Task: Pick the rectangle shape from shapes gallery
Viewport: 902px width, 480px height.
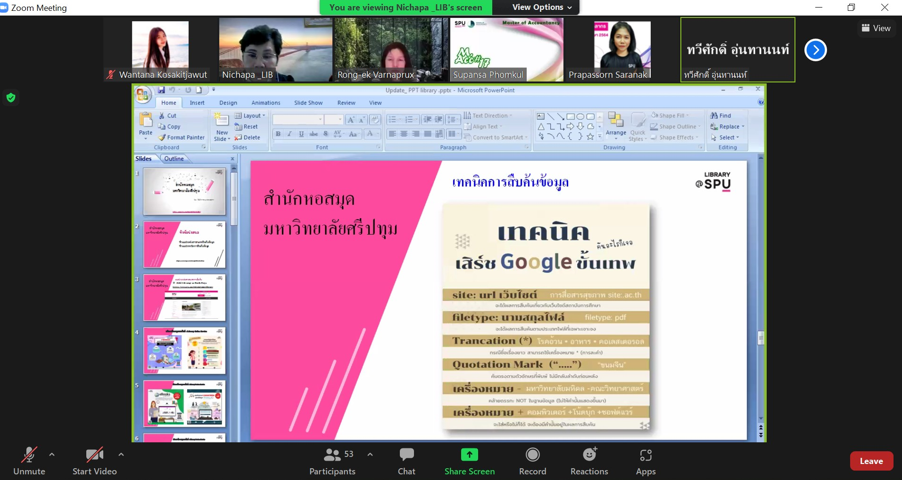Action: (x=571, y=116)
